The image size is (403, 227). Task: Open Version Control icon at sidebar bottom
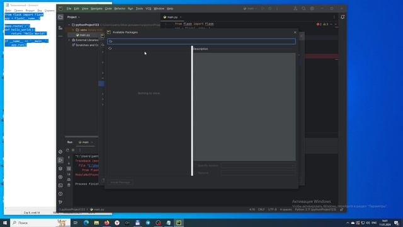pyautogui.click(x=60, y=202)
